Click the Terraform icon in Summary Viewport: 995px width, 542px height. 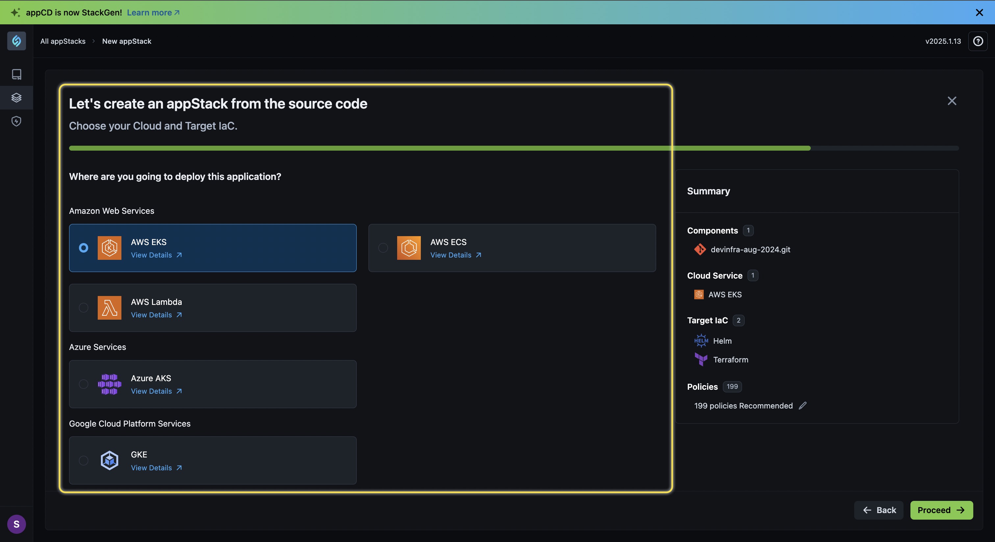coord(701,359)
